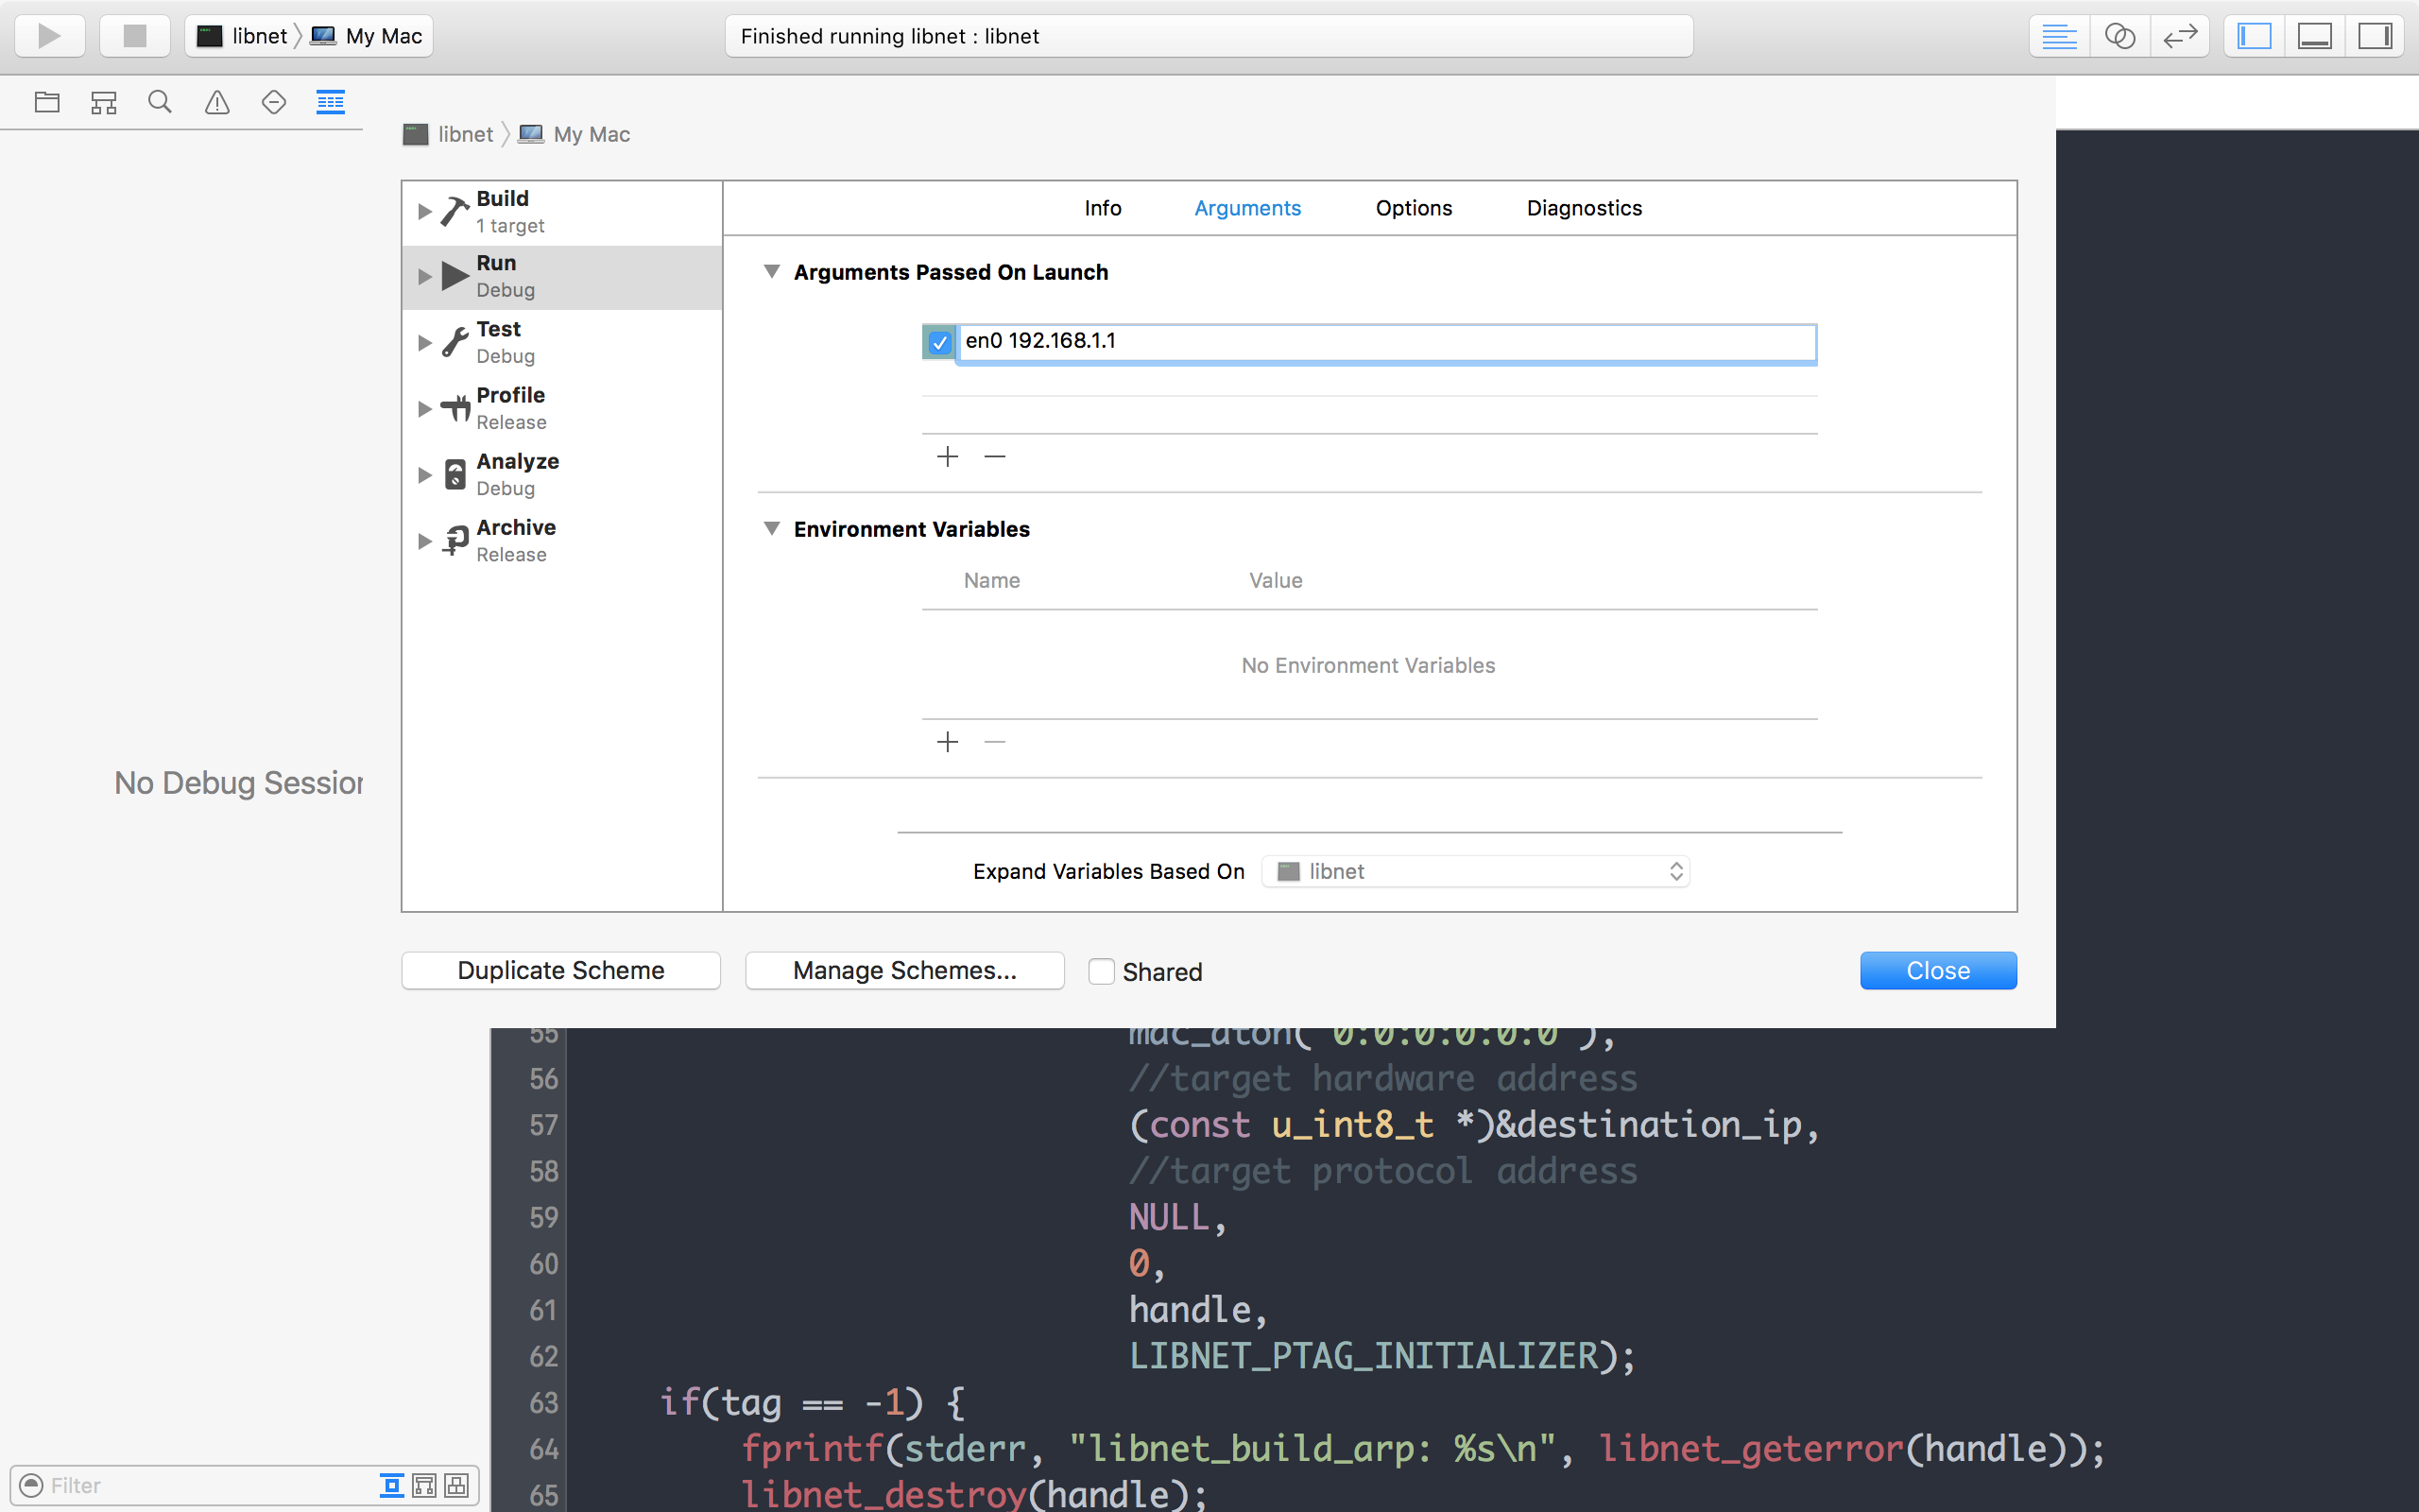This screenshot has height=1512, width=2419.
Task: Enable the Shared scheme checkbox
Action: [1101, 971]
